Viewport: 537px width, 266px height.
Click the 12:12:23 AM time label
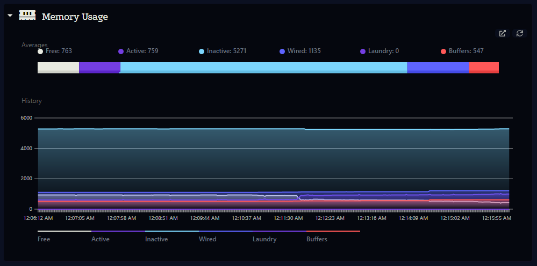[x=330, y=218]
